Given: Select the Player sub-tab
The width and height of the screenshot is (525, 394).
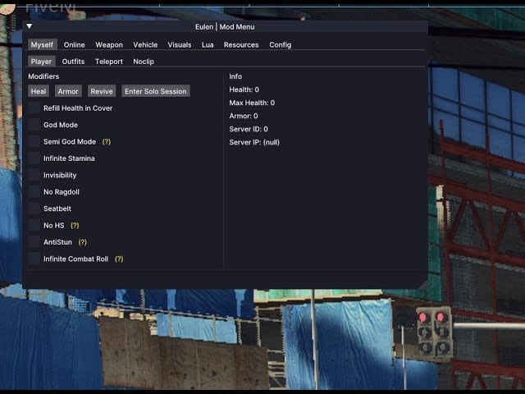Looking at the screenshot, I should (42, 62).
